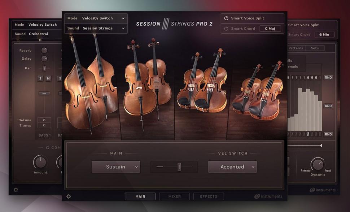Enable Smart Voice Split

(x=226, y=18)
